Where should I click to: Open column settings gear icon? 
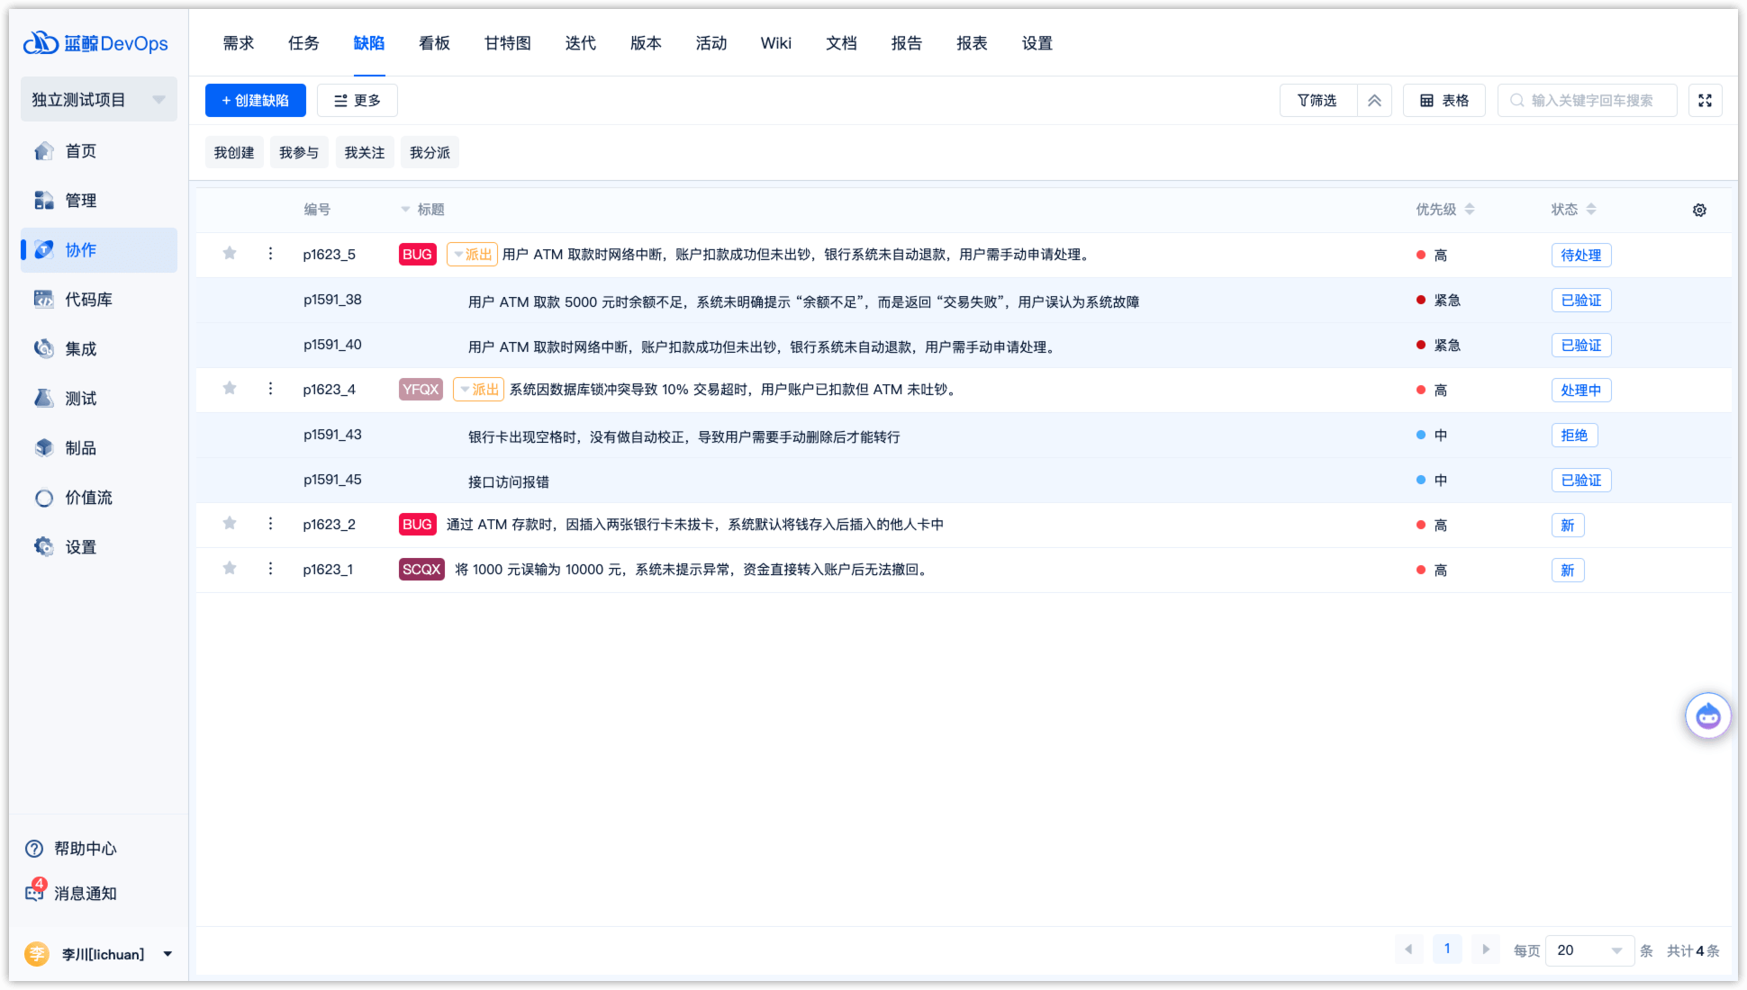click(x=1699, y=210)
